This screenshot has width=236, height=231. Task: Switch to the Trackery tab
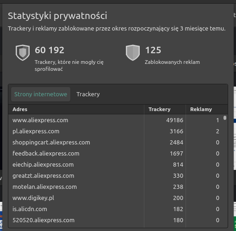(x=88, y=94)
